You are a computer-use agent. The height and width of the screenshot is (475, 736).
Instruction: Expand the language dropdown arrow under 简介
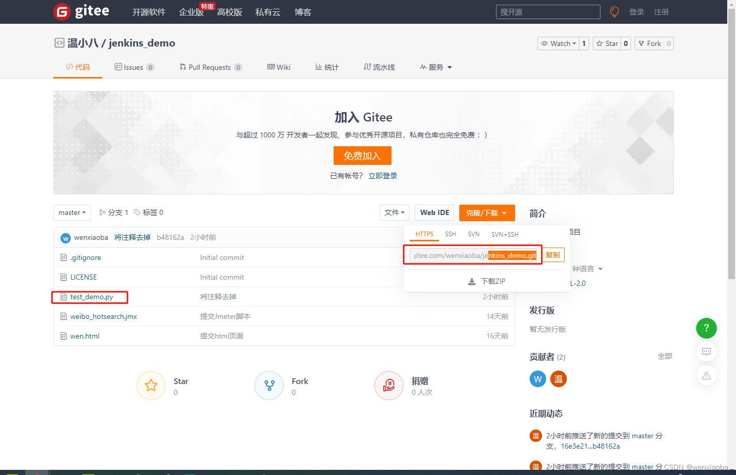[x=600, y=269]
